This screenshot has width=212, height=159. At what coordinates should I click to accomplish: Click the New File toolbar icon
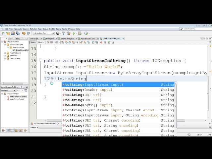pos(4,33)
